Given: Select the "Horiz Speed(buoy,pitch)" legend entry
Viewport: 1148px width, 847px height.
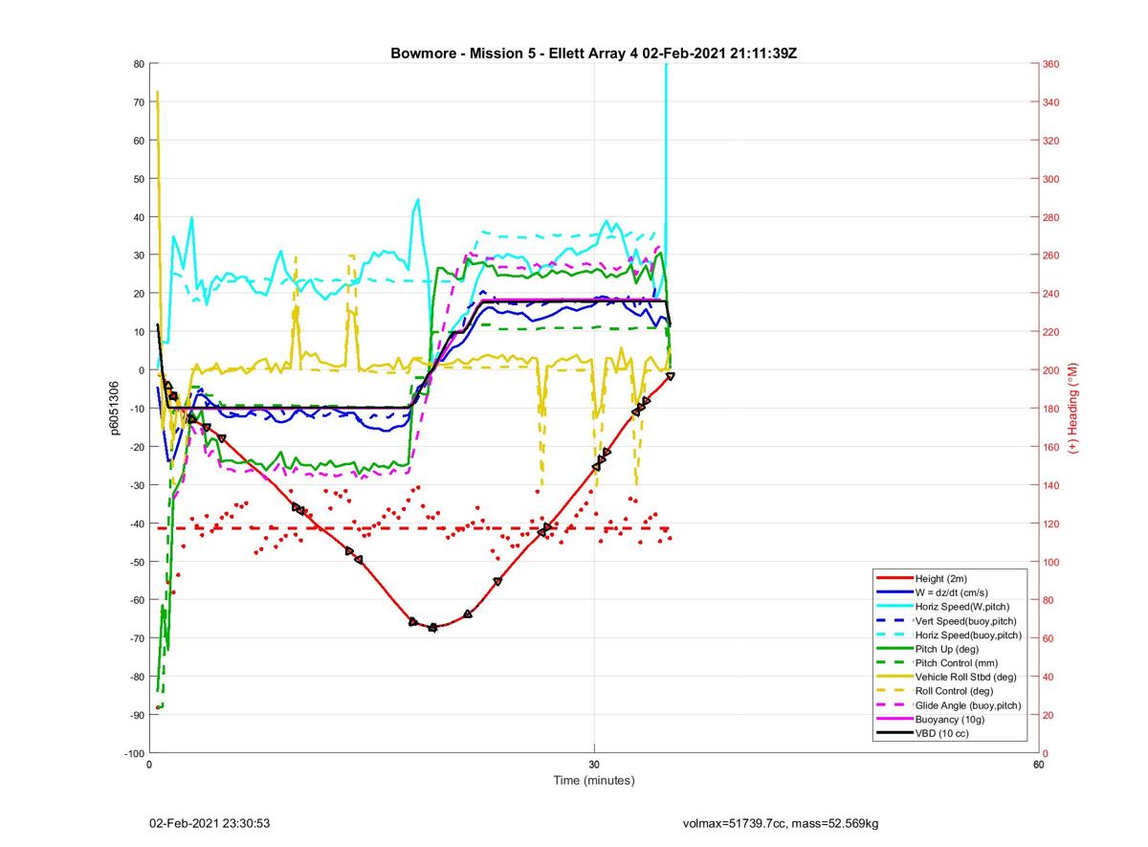Looking at the screenshot, I should (968, 635).
